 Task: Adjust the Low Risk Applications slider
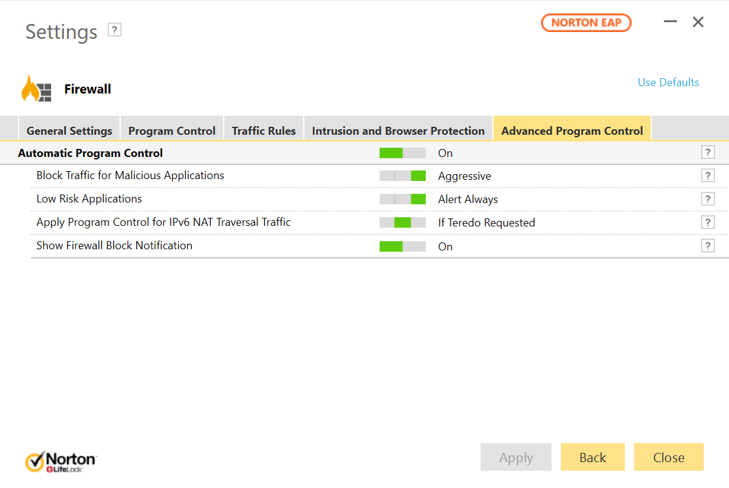click(402, 199)
